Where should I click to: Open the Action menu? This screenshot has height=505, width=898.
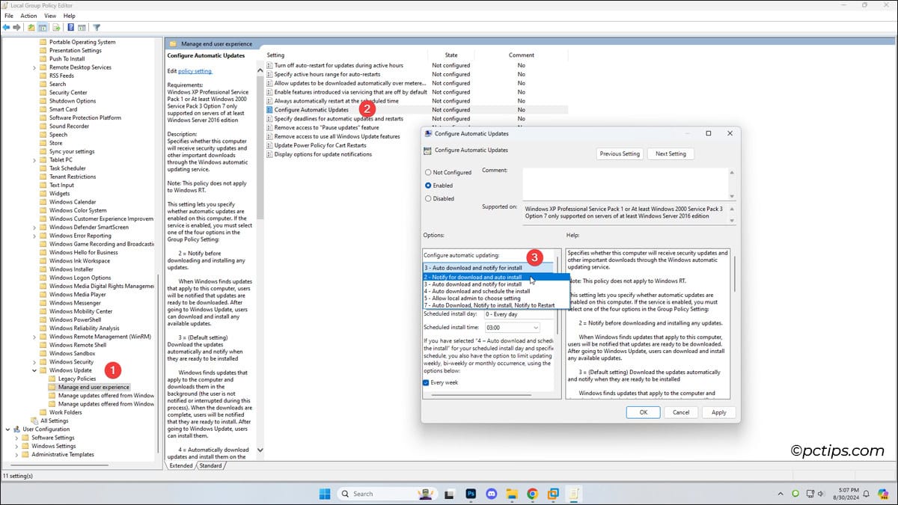click(x=28, y=15)
